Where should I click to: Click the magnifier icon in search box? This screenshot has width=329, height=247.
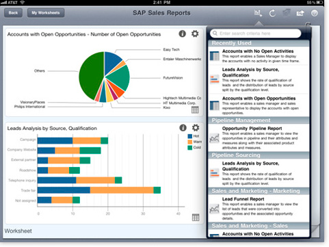[x=215, y=34]
